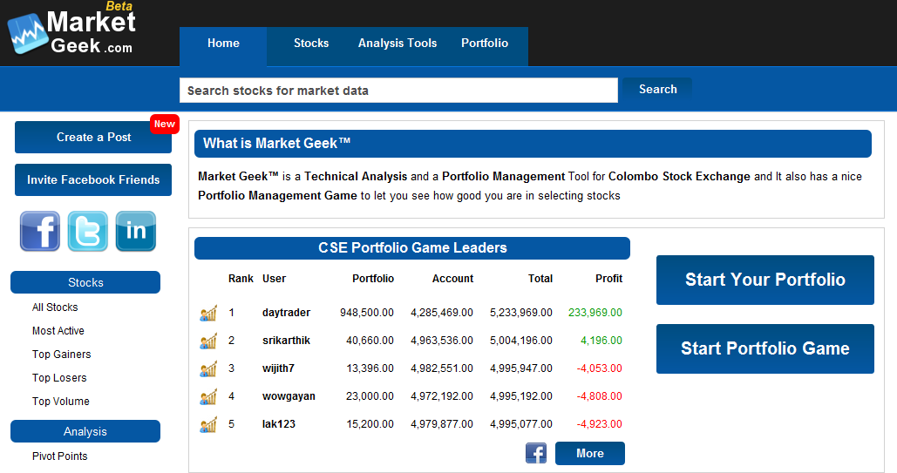Click the Rank column header
Image resolution: width=897 pixels, height=473 pixels.
(x=241, y=279)
